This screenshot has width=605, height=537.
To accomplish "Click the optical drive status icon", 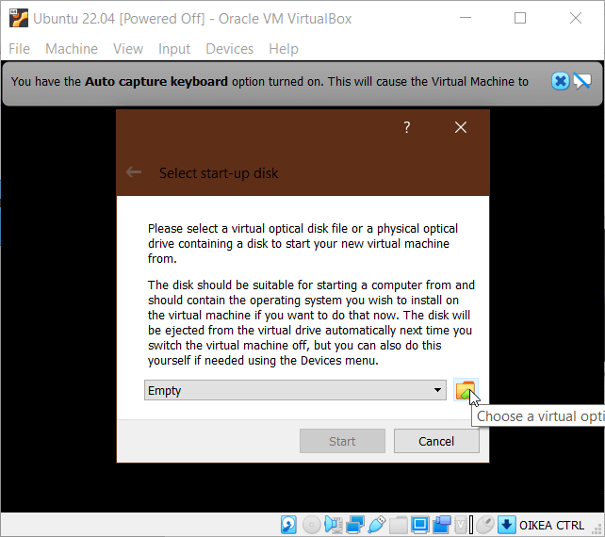I will pyautogui.click(x=311, y=525).
